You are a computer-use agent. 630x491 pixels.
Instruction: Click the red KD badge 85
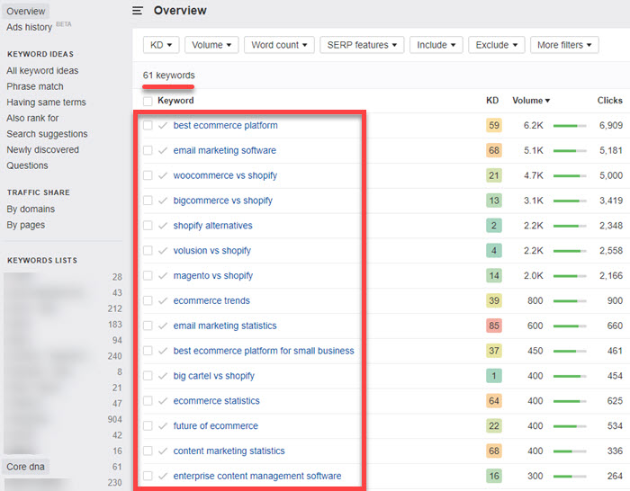click(493, 326)
